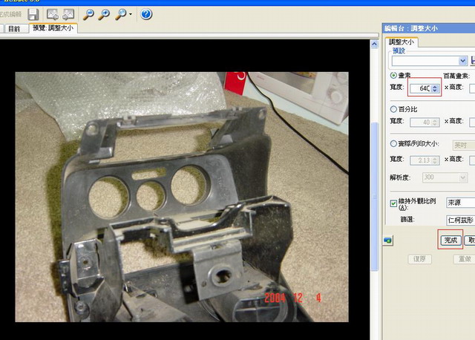Viewport: 475px width, 340px height.
Task: Click the zoom in magnifier
Action: 104,13
